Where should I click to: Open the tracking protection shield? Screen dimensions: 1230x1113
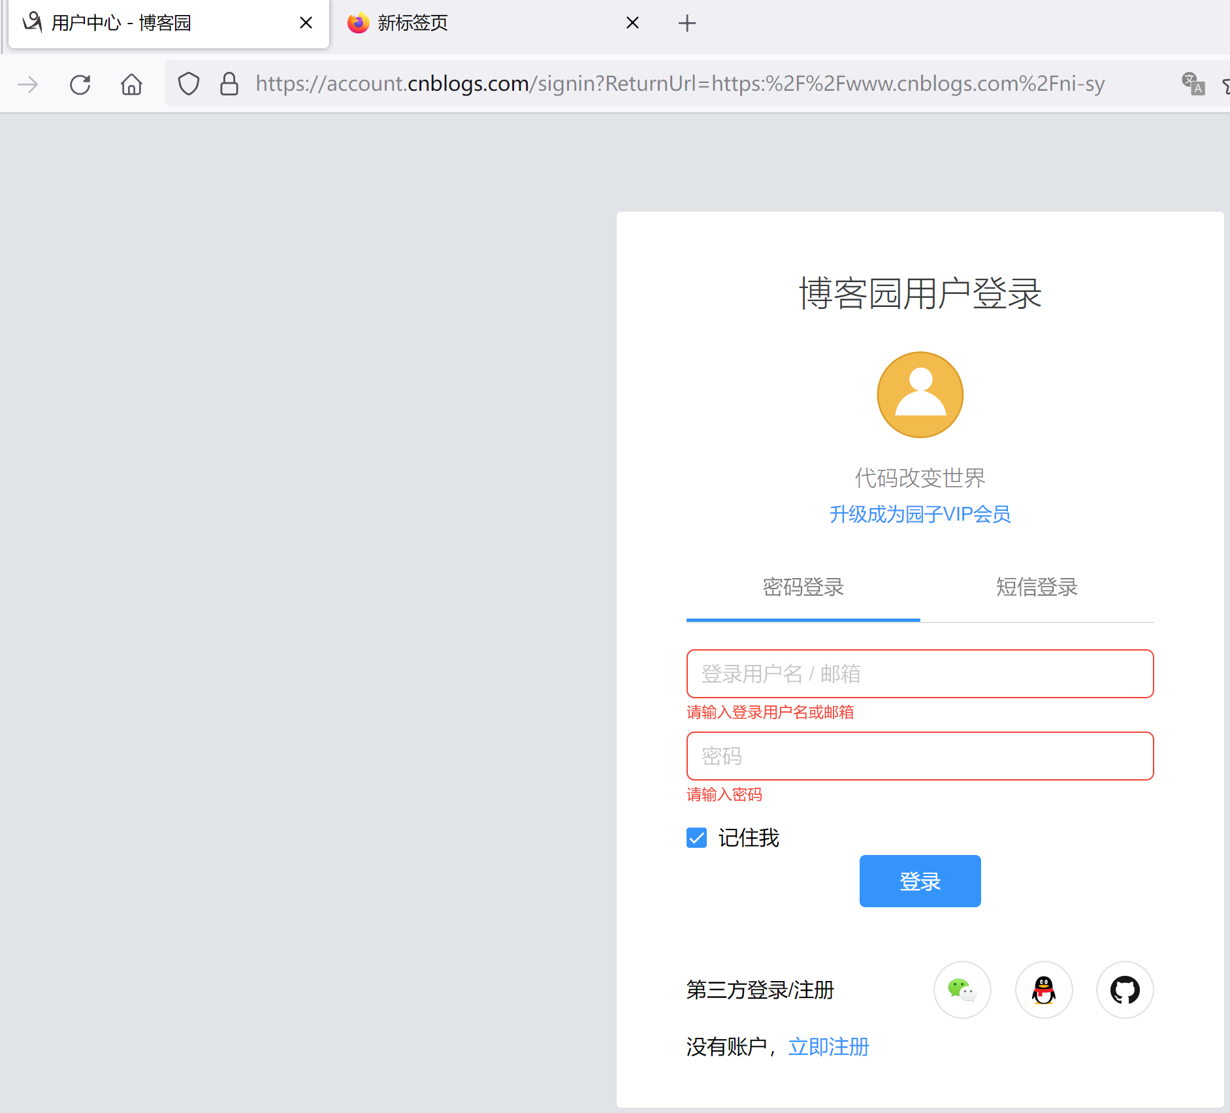[189, 84]
